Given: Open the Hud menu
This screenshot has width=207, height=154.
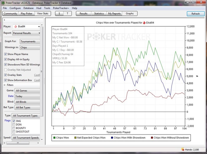Looking at the screenshot, I should click(x=39, y=8).
